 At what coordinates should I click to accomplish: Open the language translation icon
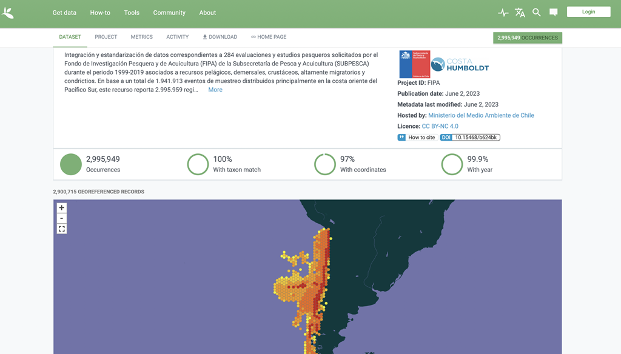click(520, 13)
